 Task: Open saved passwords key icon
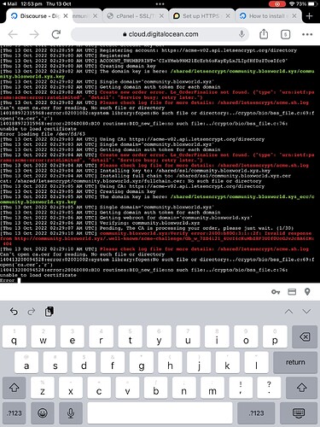(x=276, y=292)
